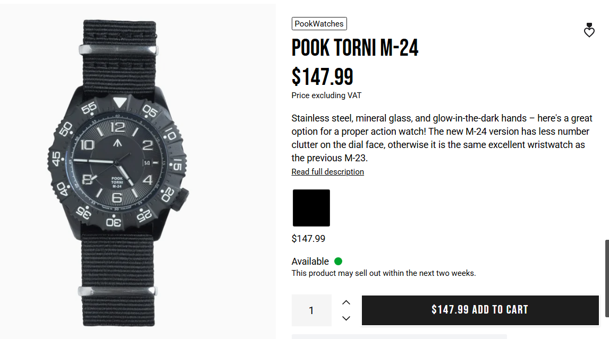609x339 pixels.
Task: Click the Price excluding VAT text
Action: pos(326,95)
